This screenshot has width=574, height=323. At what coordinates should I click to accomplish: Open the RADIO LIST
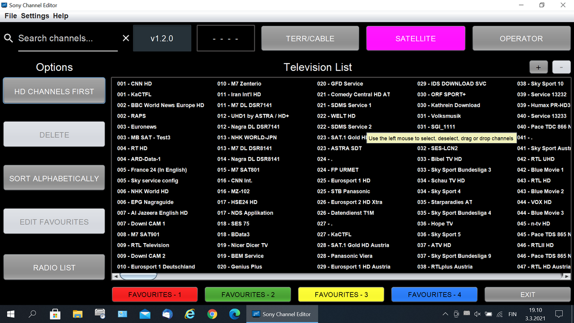[x=54, y=267]
